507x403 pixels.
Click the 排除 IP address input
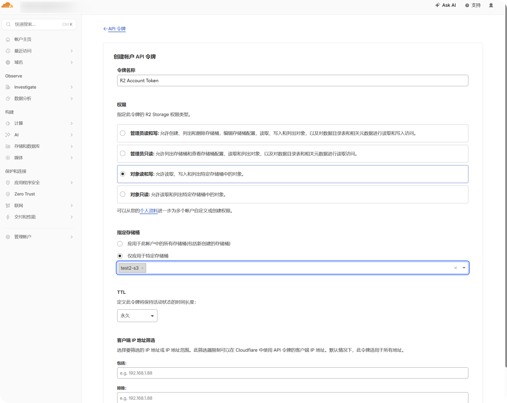[292, 398]
